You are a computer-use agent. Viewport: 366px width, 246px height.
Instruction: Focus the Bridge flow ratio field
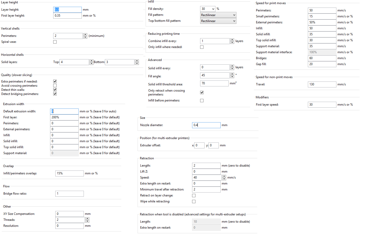[x=69, y=194]
